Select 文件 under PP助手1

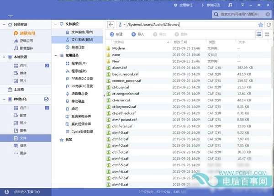[x=26, y=138]
